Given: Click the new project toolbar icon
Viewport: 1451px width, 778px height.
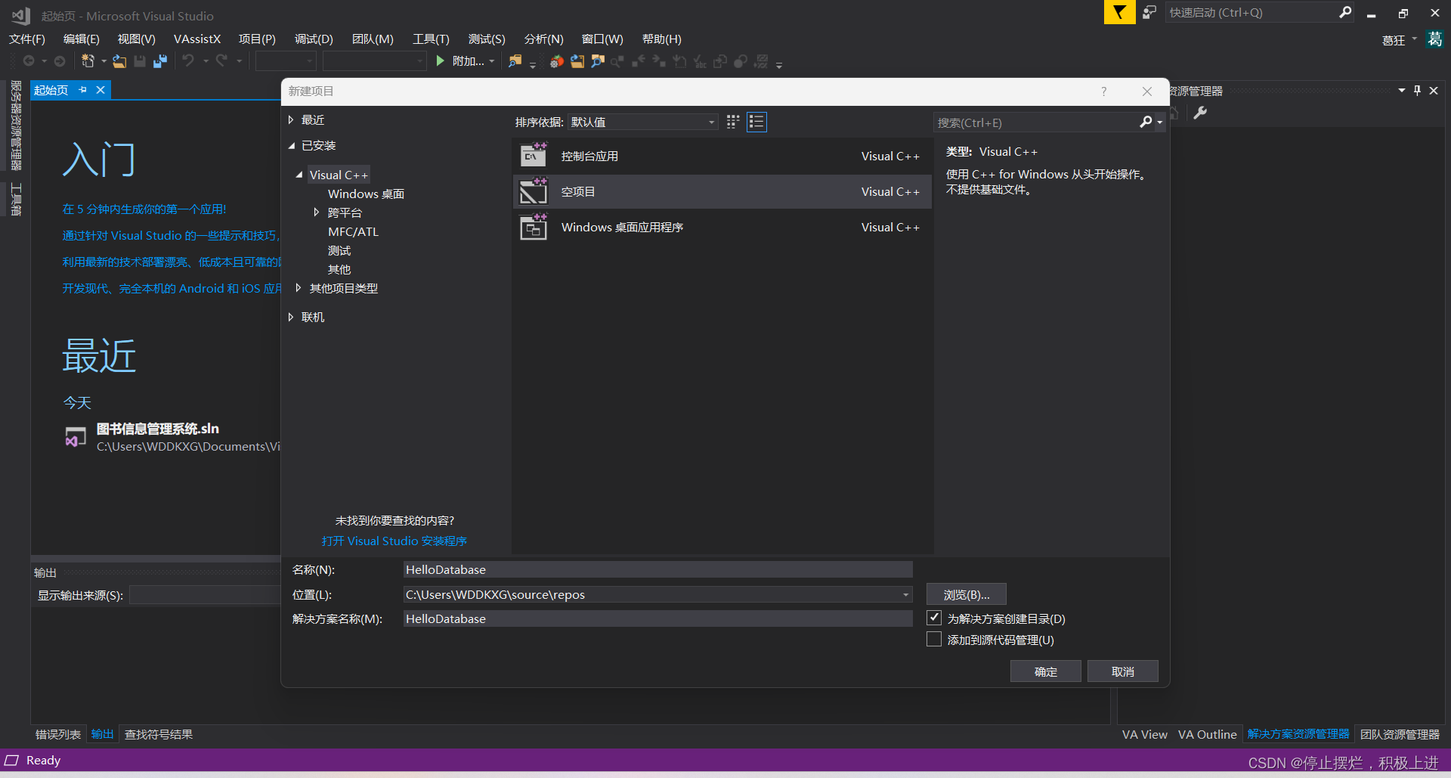Looking at the screenshot, I should [88, 61].
